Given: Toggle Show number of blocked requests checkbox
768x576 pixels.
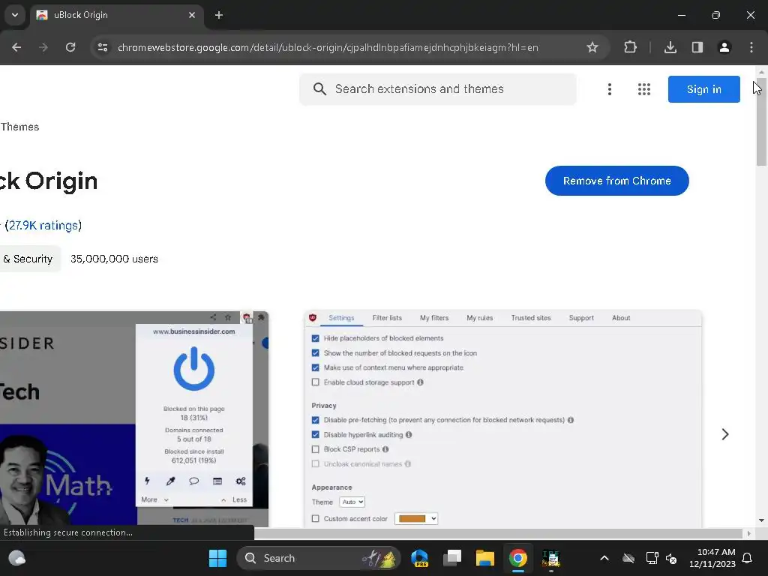Looking at the screenshot, I should click(x=316, y=353).
